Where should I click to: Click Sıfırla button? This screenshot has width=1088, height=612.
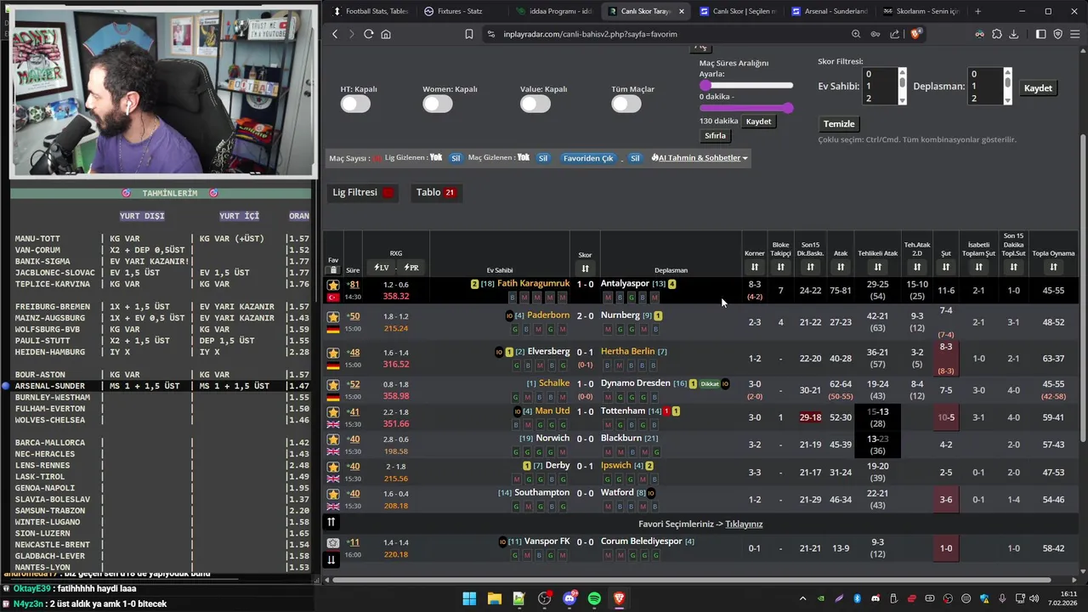pyautogui.click(x=716, y=136)
